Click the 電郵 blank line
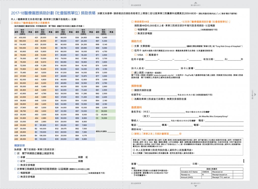 (x=222, y=125)
